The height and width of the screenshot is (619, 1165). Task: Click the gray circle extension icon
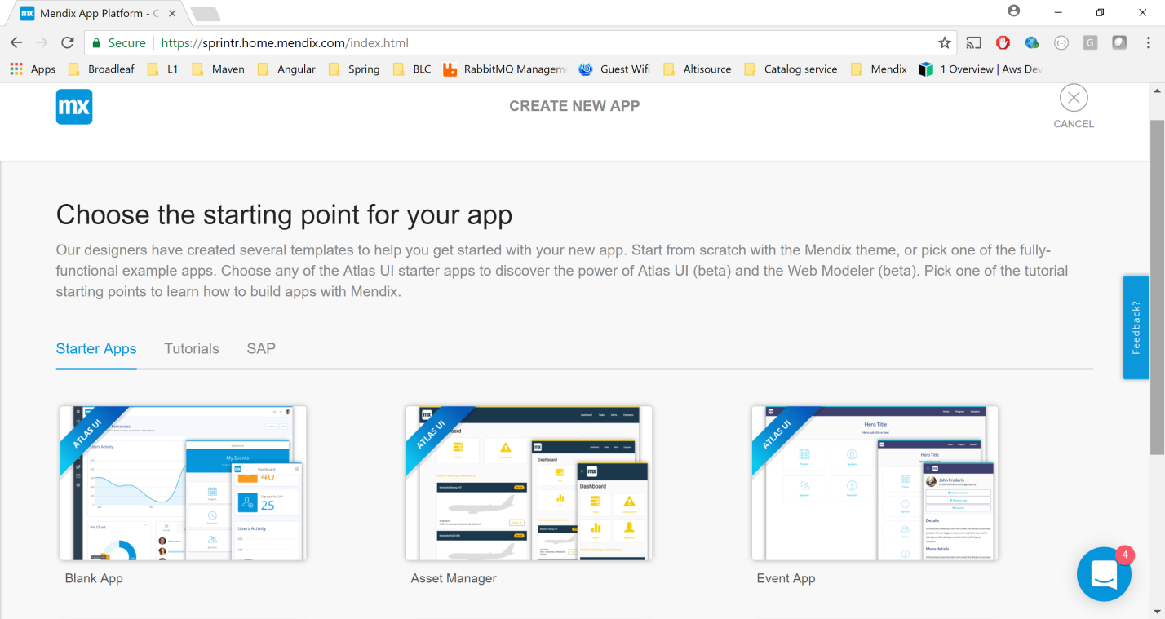pyautogui.click(x=1061, y=43)
